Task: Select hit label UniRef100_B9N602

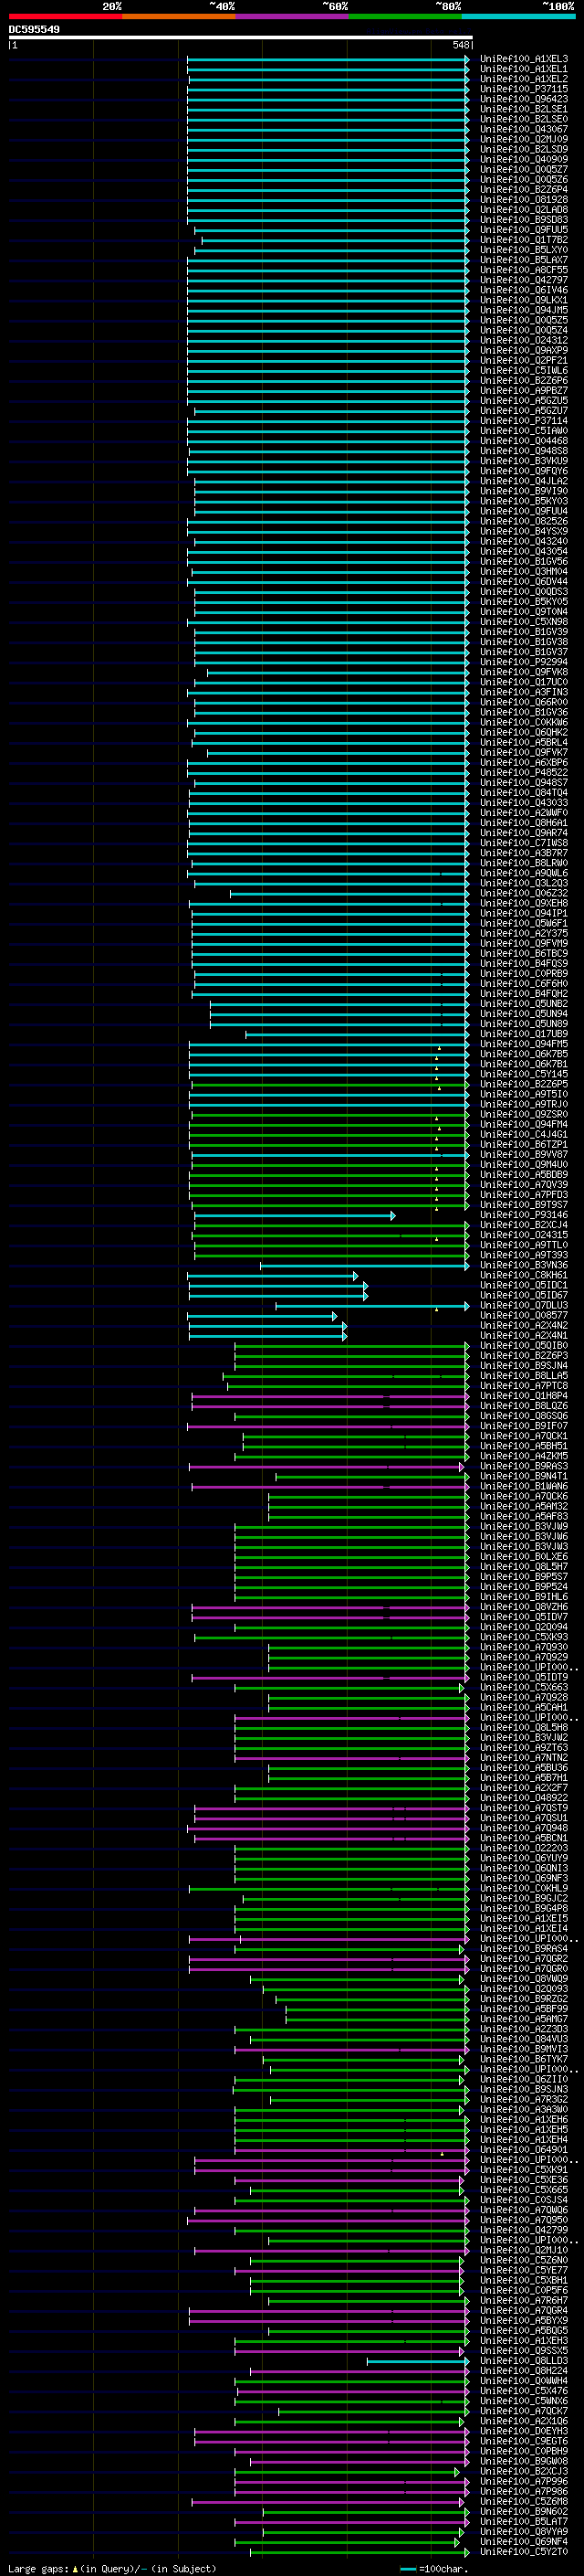Action: 524,2511
